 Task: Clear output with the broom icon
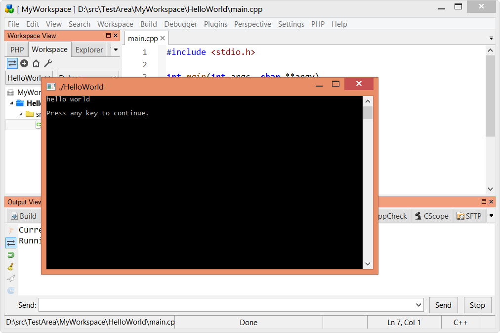(x=11, y=267)
